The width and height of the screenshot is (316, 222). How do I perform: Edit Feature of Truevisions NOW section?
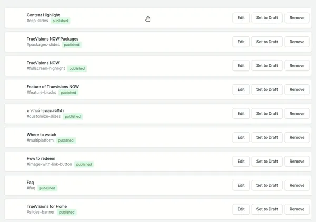(x=241, y=89)
